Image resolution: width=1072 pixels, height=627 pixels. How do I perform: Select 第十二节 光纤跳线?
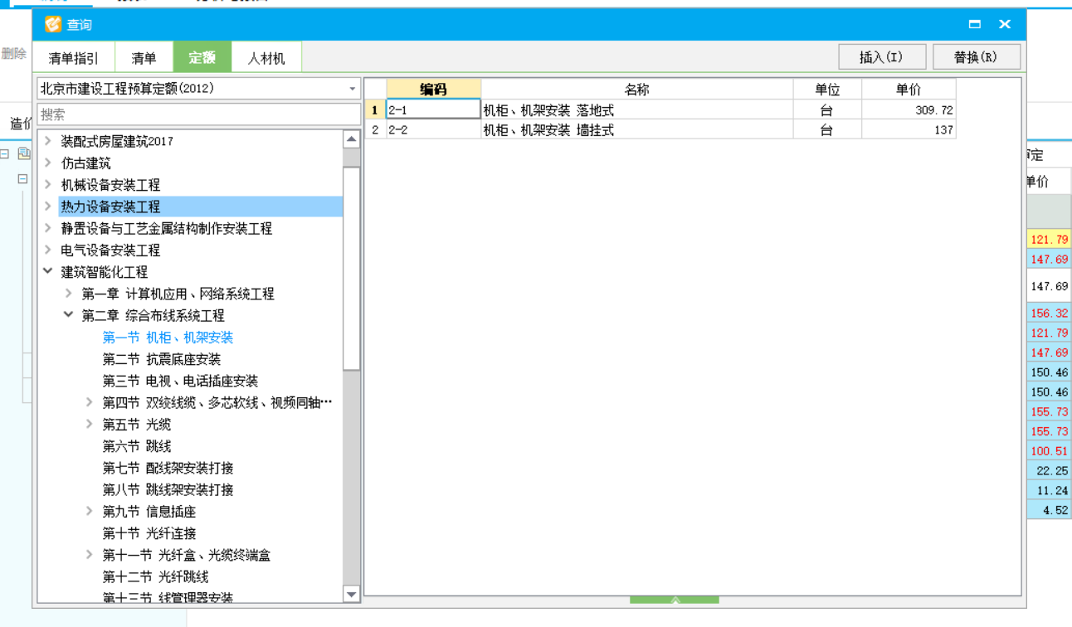155,576
